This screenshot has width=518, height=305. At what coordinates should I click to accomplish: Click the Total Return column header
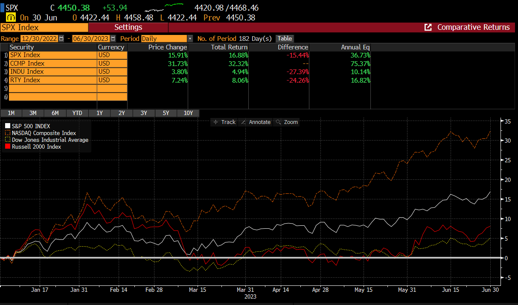218,47
